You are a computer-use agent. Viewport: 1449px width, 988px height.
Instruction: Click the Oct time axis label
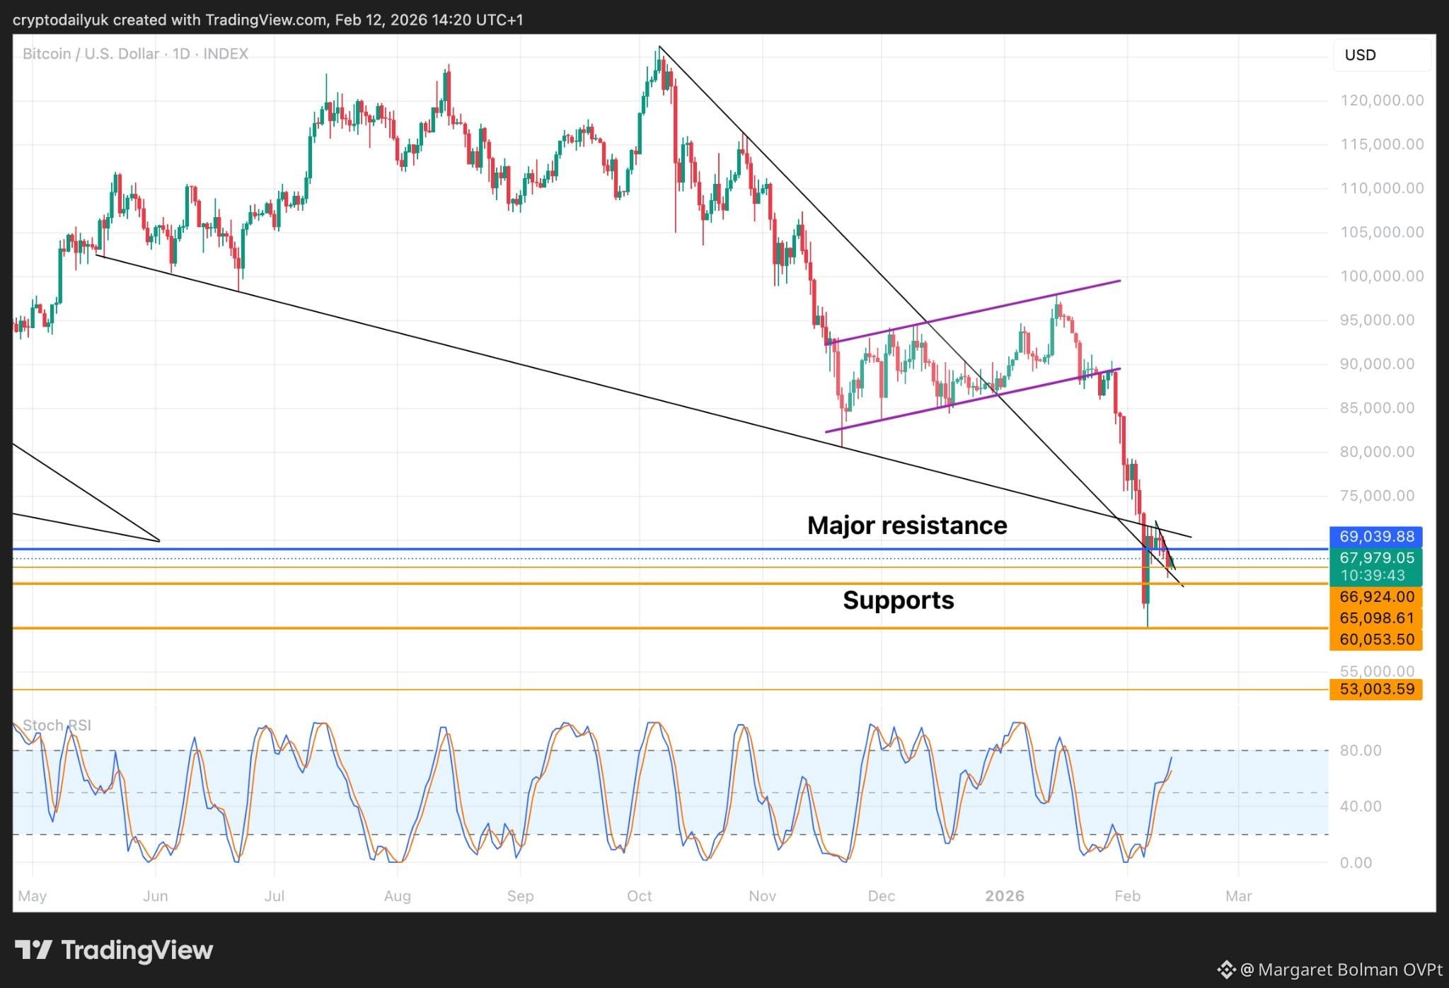coord(640,896)
